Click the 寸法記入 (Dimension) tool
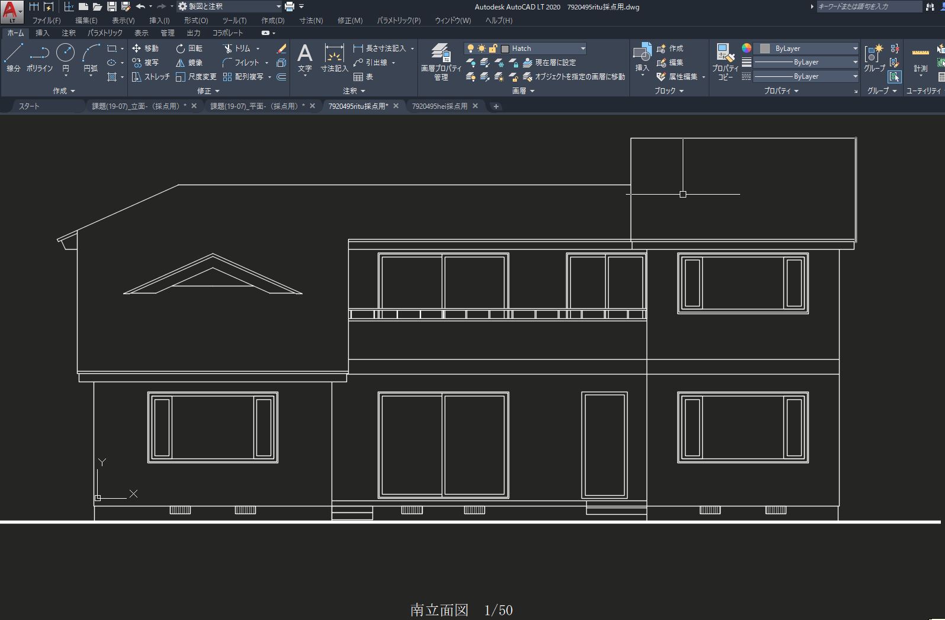This screenshot has height=620, width=945. coord(335,58)
